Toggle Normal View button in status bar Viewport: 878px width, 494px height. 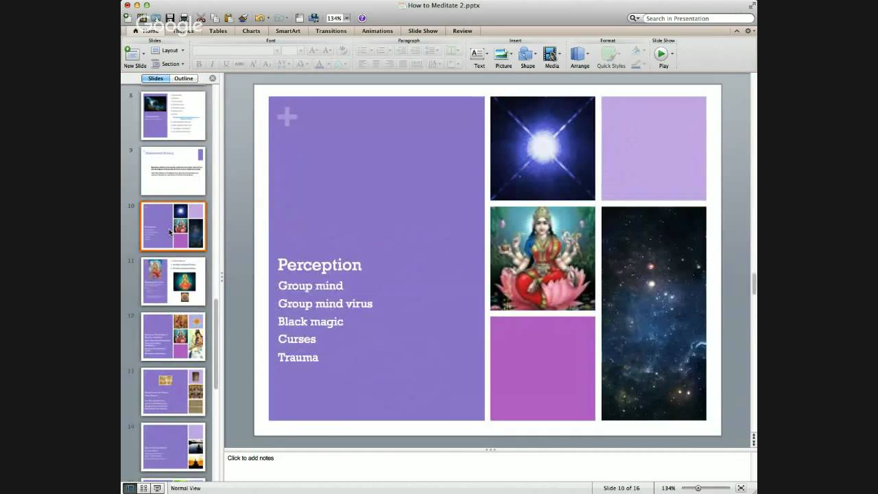(129, 488)
